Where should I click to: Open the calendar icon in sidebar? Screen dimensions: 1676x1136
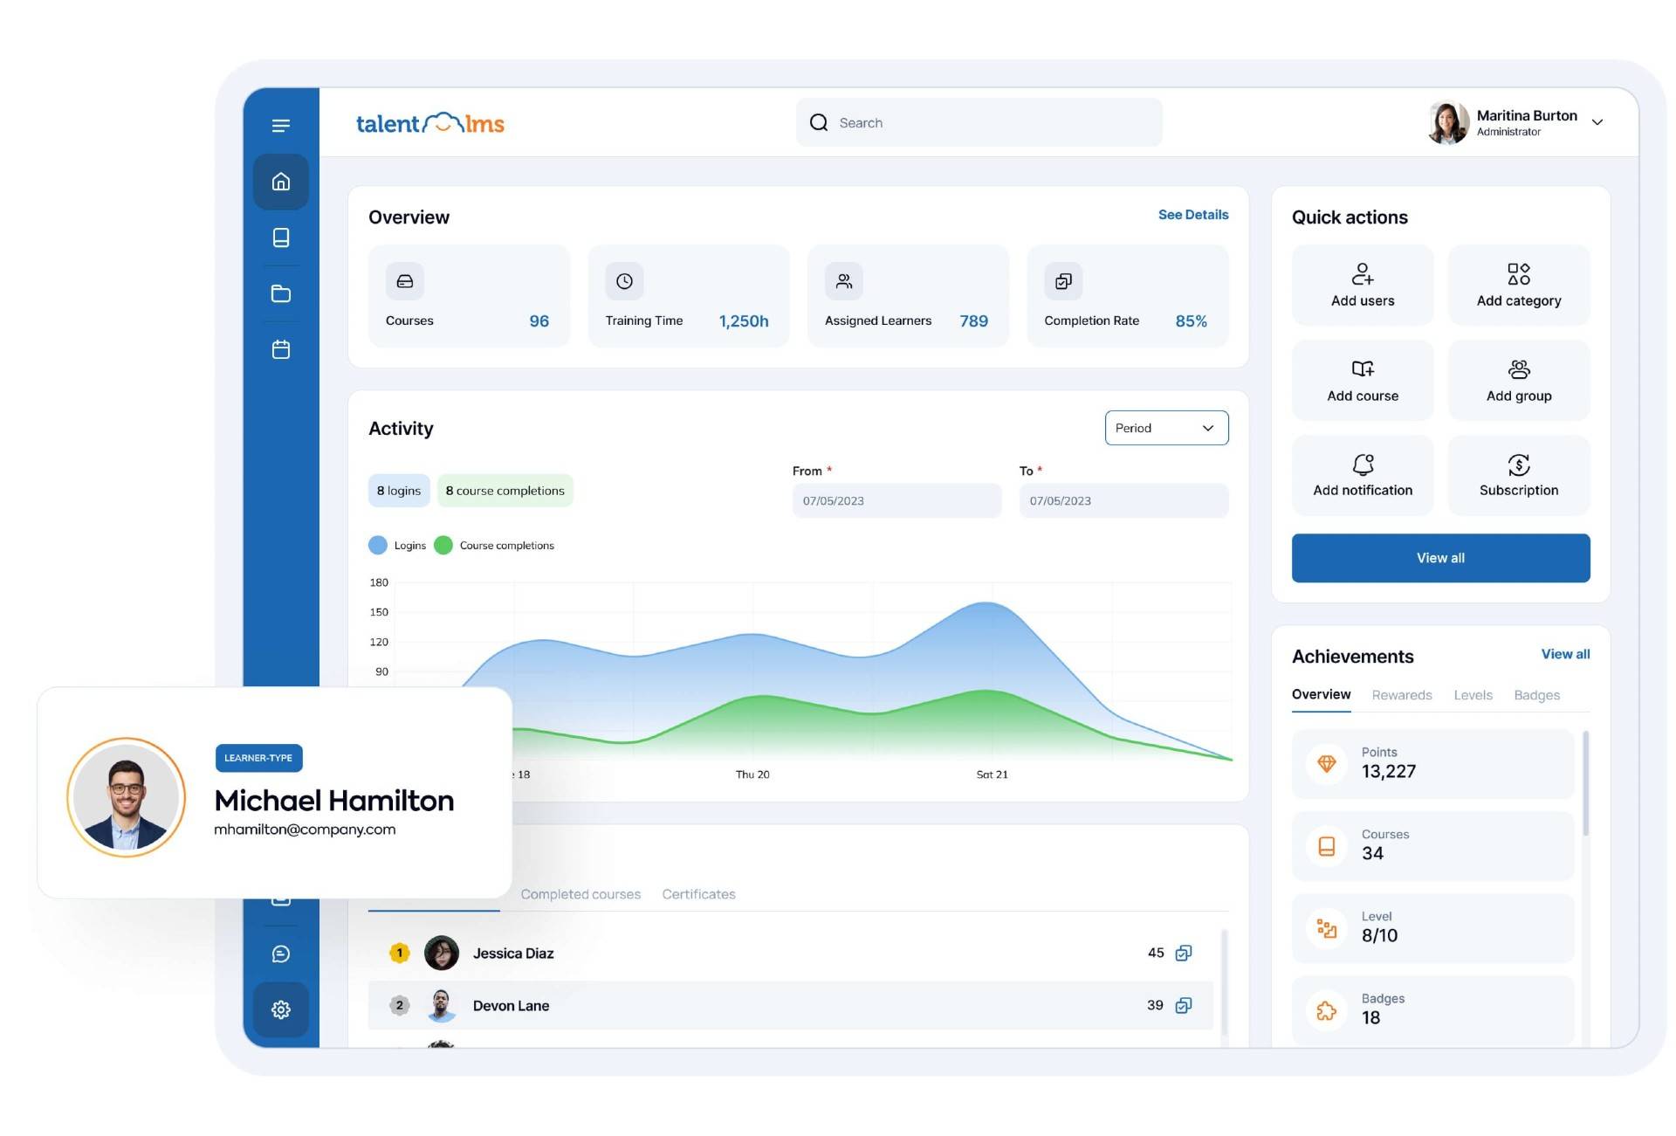(280, 350)
